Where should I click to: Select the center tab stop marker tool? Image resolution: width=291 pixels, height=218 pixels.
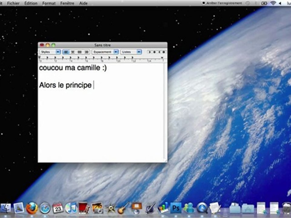[154, 52]
